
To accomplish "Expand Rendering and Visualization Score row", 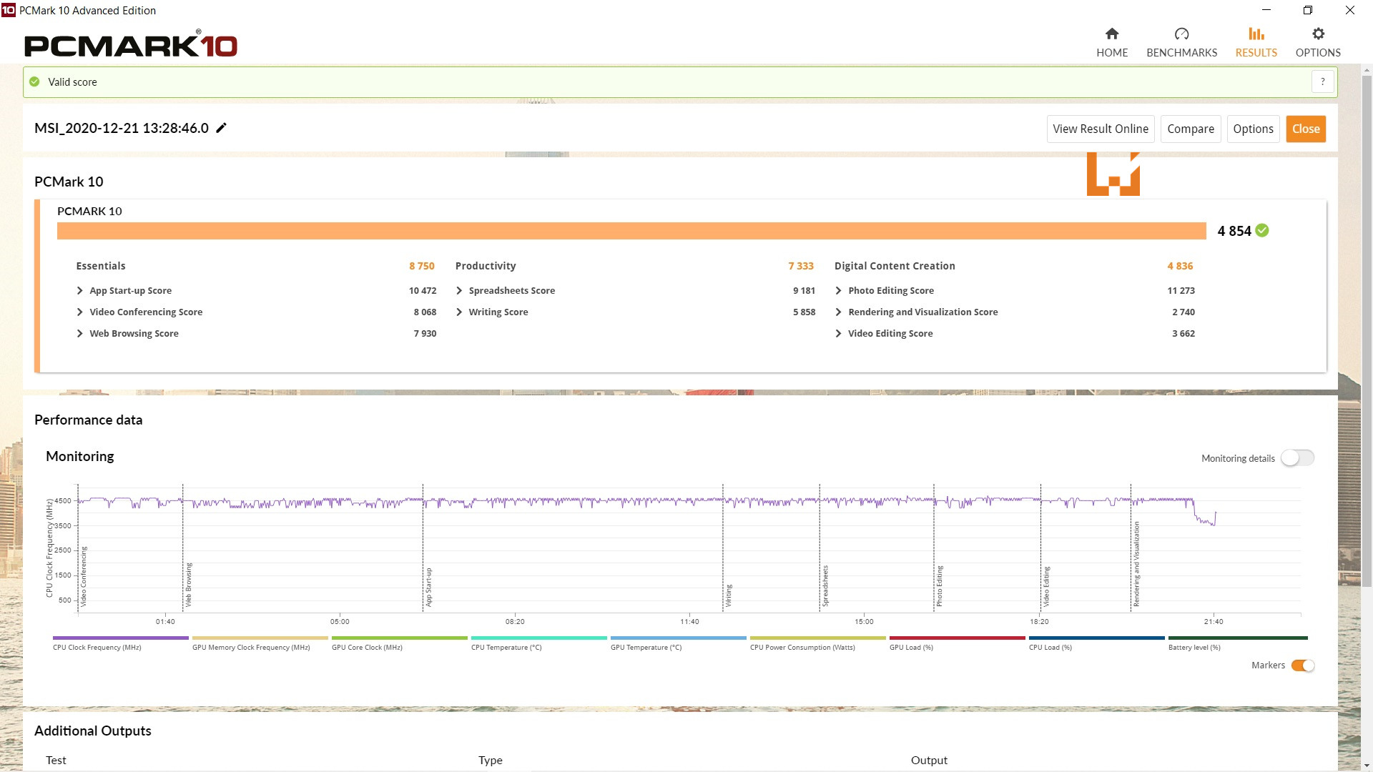I will [838, 312].
